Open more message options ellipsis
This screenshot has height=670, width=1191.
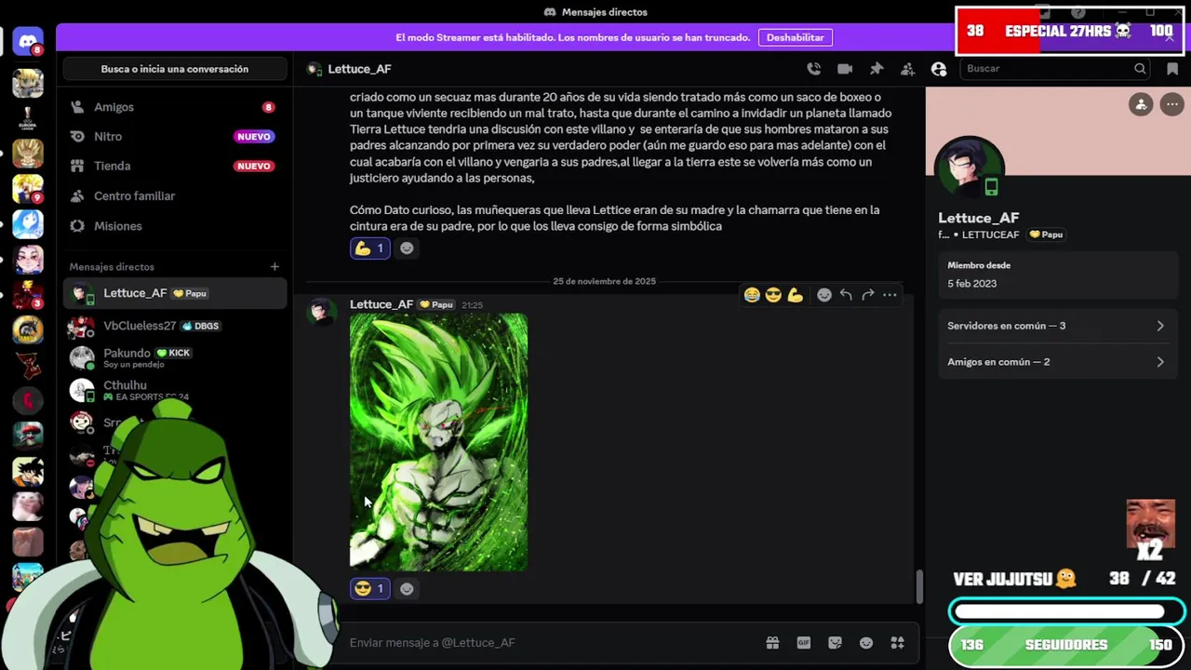click(x=890, y=295)
